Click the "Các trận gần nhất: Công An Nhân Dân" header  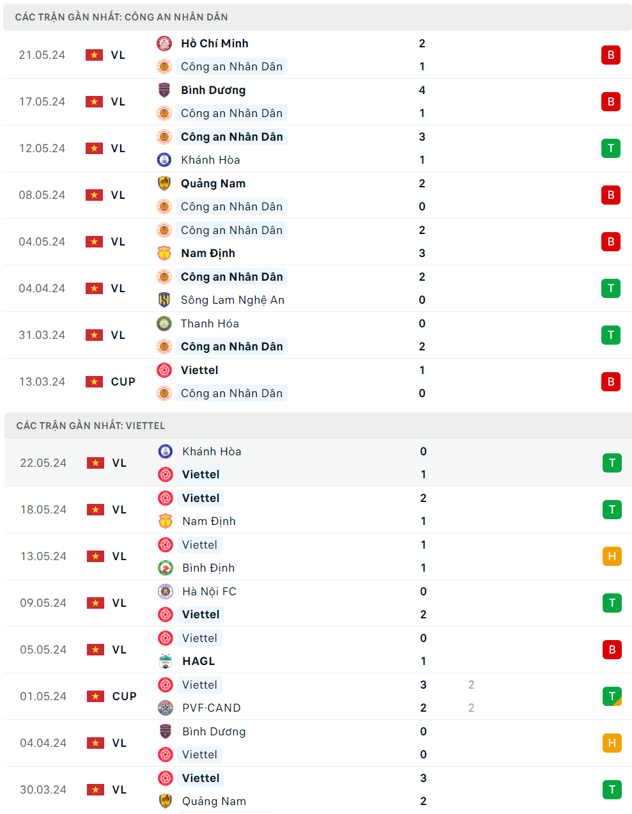point(121,17)
